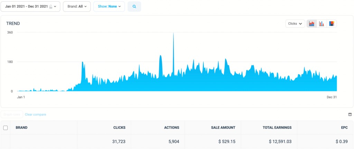
Task: Tick the select-all checkbox in table header
Action: pos(6,128)
